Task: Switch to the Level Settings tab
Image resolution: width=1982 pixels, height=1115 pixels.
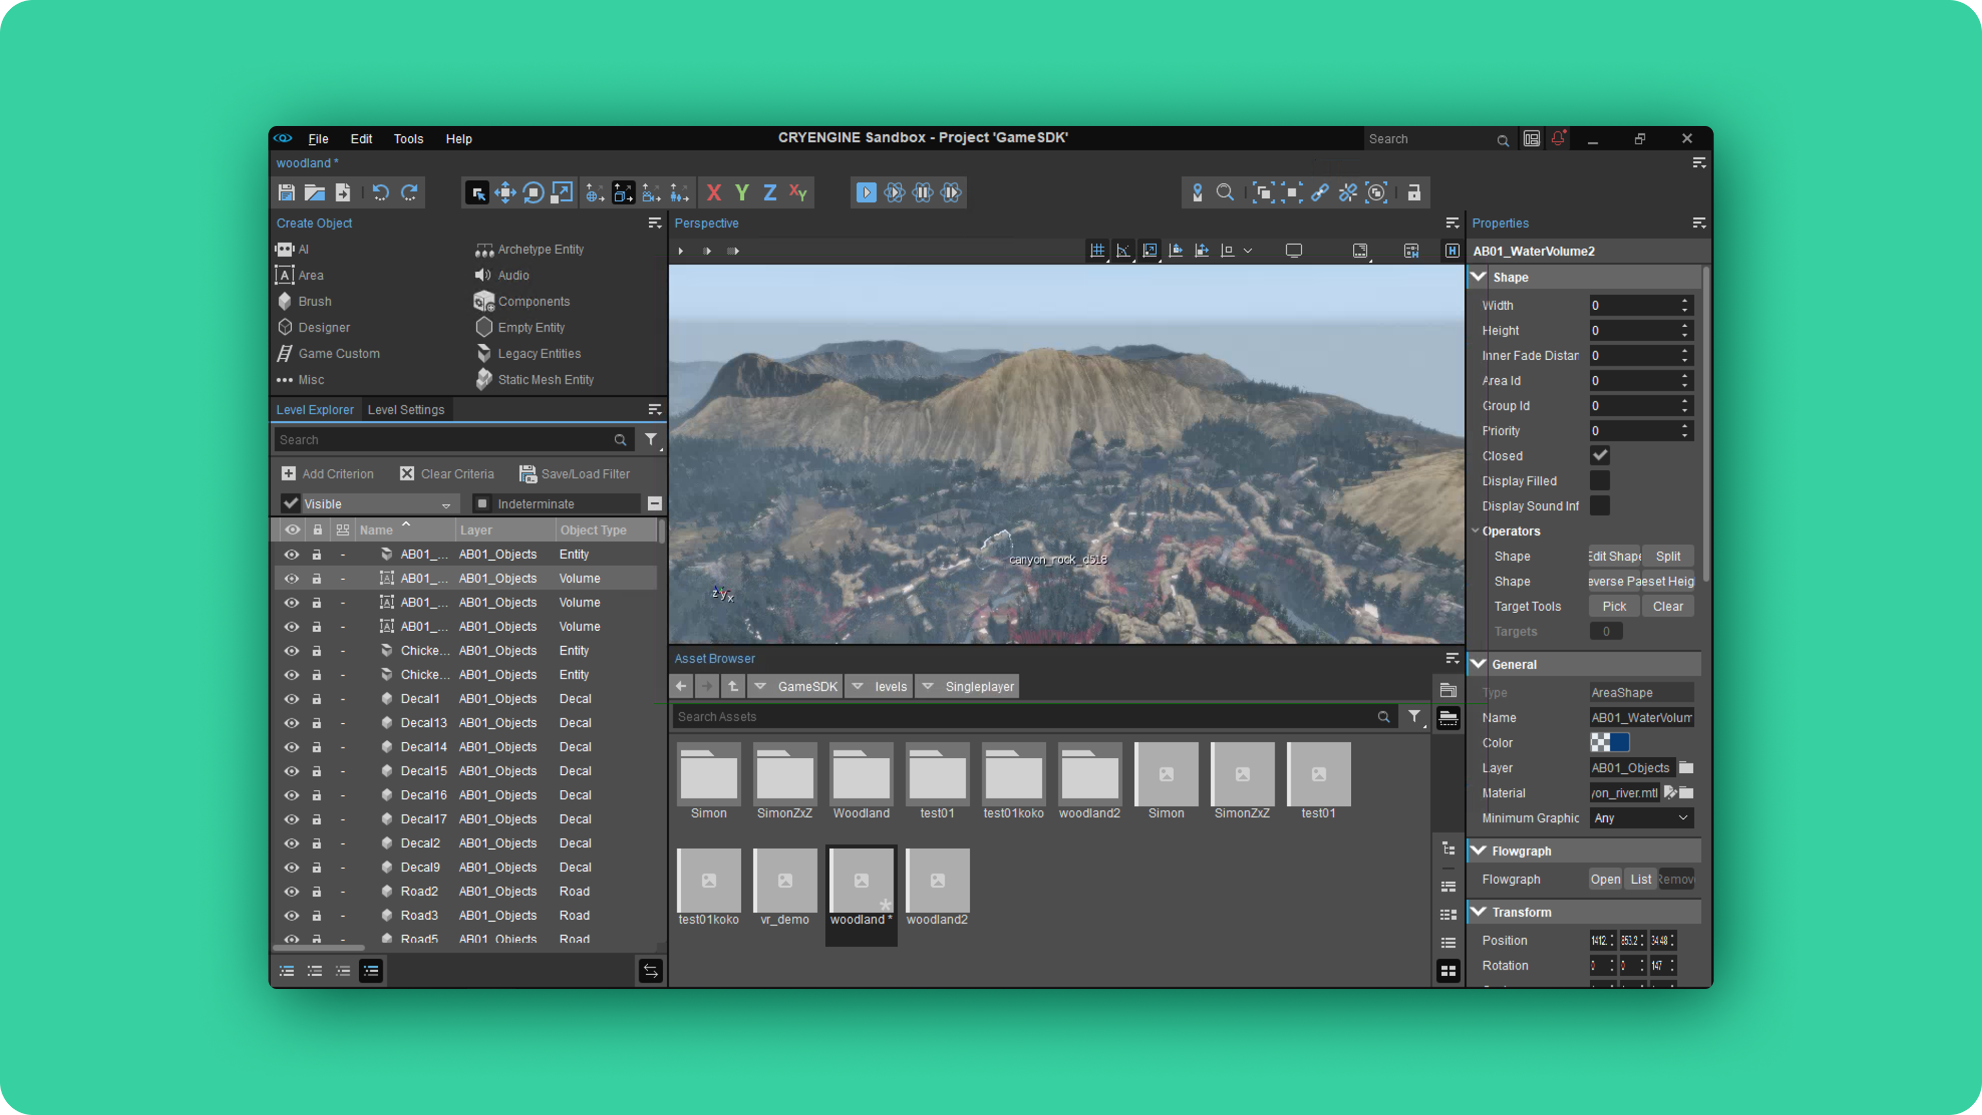Action: (406, 409)
